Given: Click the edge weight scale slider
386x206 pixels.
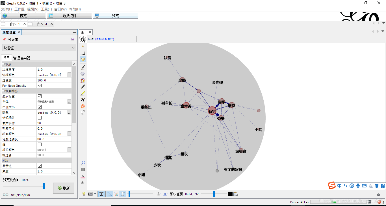Looking at the screenshot, I should (141, 194).
